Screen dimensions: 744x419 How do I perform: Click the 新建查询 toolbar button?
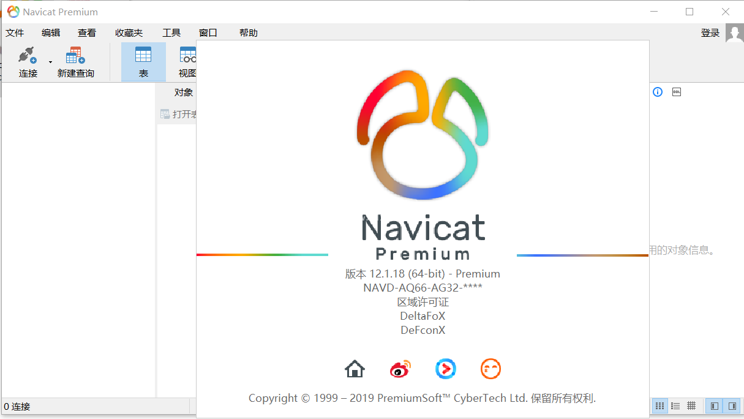pyautogui.click(x=76, y=62)
